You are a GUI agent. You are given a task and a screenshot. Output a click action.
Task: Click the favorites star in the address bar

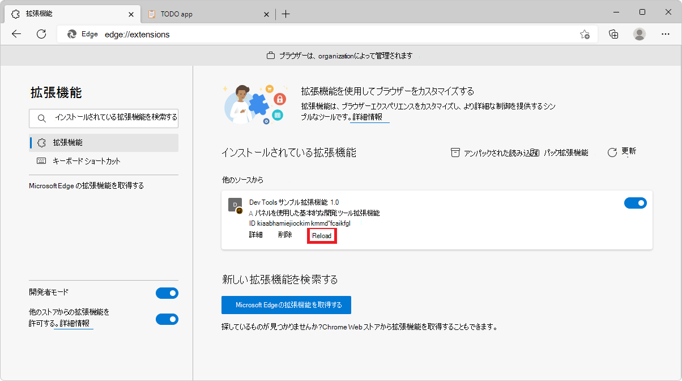tap(585, 34)
